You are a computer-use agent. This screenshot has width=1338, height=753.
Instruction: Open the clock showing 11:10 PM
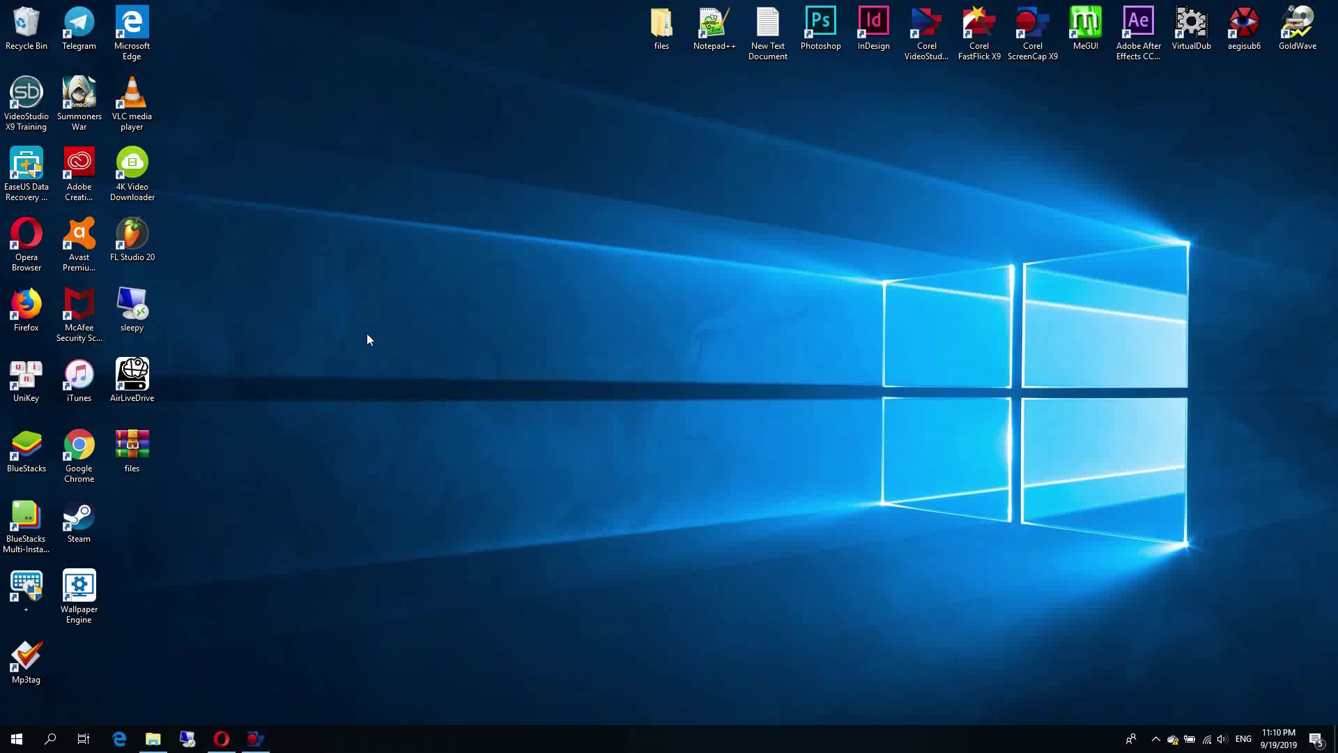(x=1279, y=739)
